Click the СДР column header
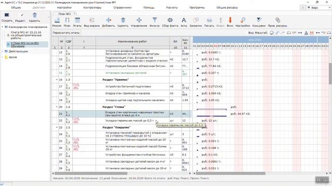Image resolution: width=332 pixels, height=186 pixels. tap(68, 41)
